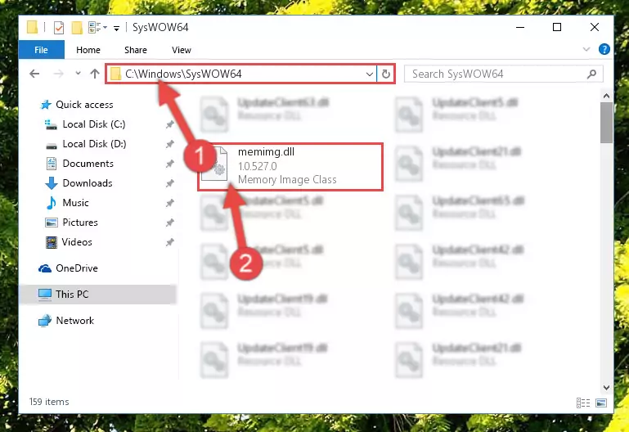Maximize the SysWOW64 window
Viewport: 629px width, 432px height.
(557, 27)
